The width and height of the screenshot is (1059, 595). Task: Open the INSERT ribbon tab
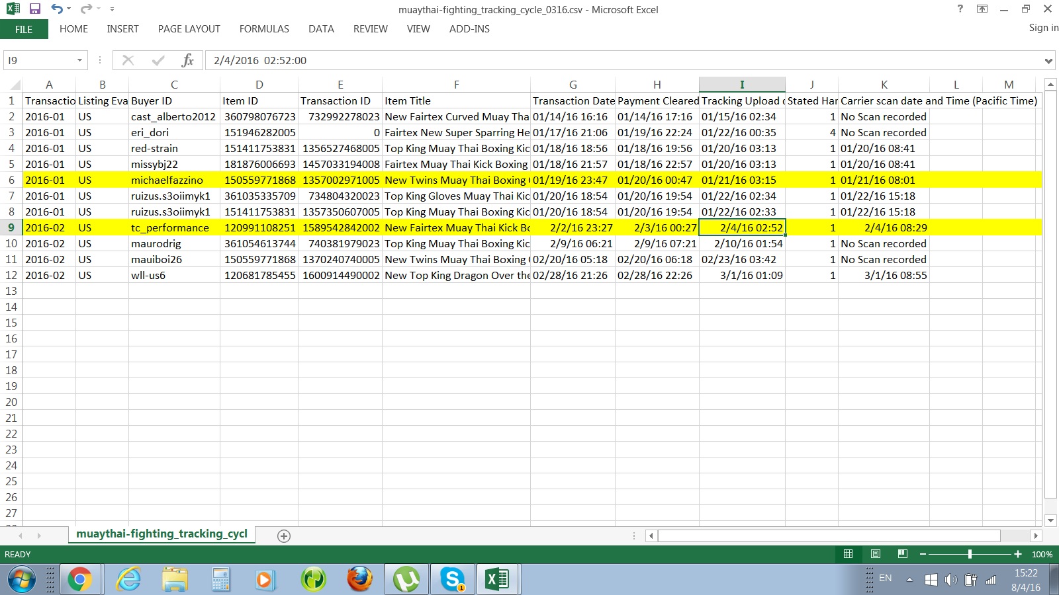(x=123, y=29)
